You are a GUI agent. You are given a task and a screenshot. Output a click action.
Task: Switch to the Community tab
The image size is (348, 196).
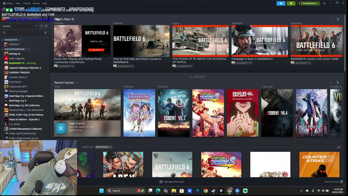[55, 9]
